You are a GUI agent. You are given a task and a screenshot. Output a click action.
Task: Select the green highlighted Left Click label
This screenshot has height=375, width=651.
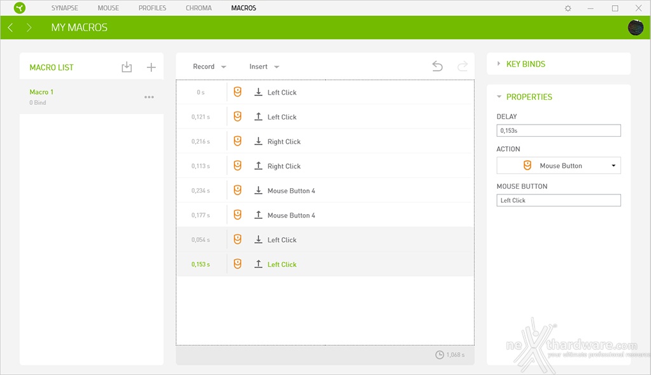(x=282, y=264)
